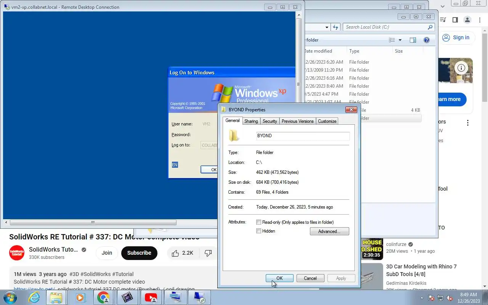The image size is (488, 305).
Task: Open the Explorer address bar history dropdown
Action: 327,27
